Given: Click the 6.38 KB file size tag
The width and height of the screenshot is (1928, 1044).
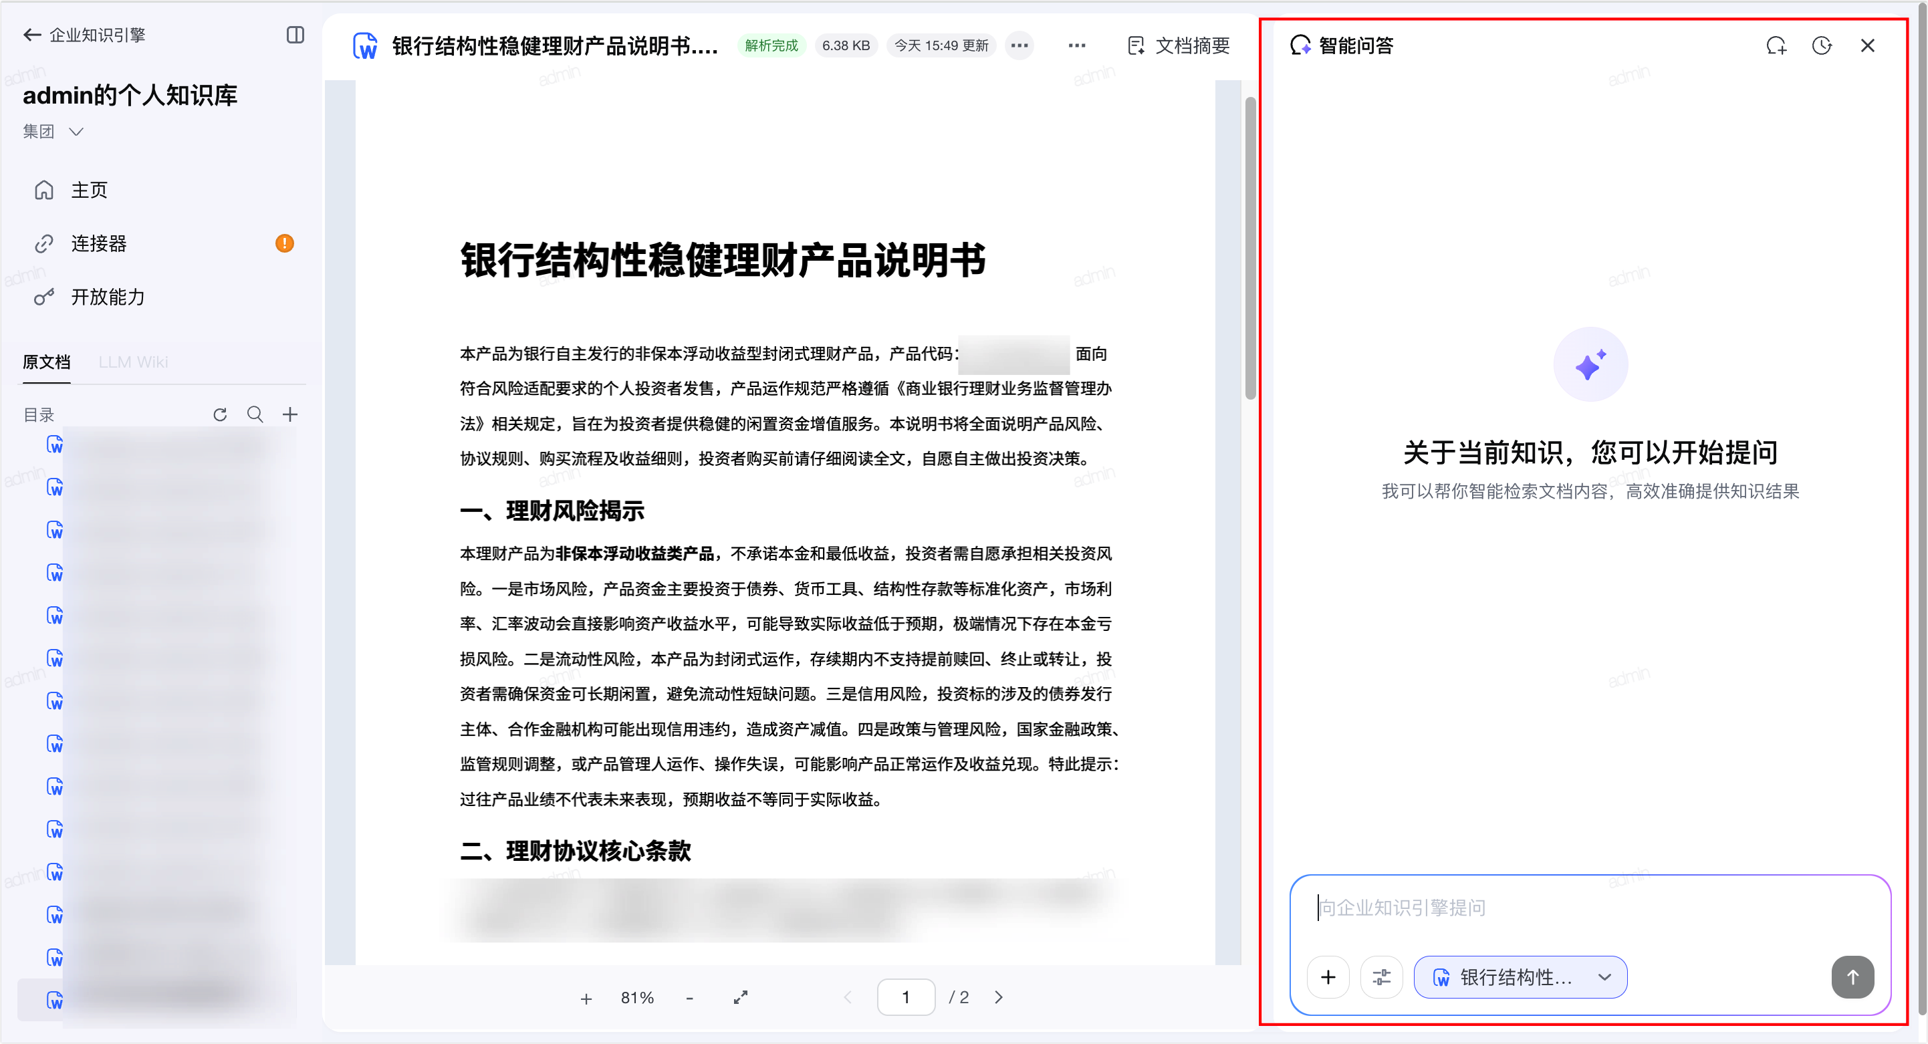Looking at the screenshot, I should (846, 45).
